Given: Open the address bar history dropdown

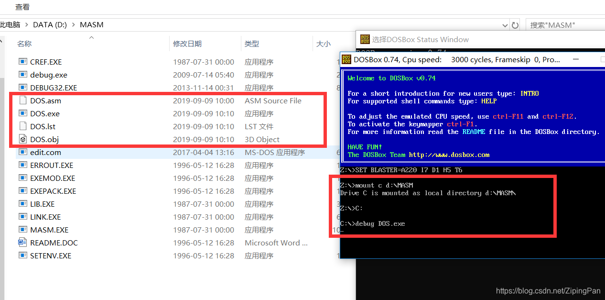Looking at the screenshot, I should tap(505, 25).
